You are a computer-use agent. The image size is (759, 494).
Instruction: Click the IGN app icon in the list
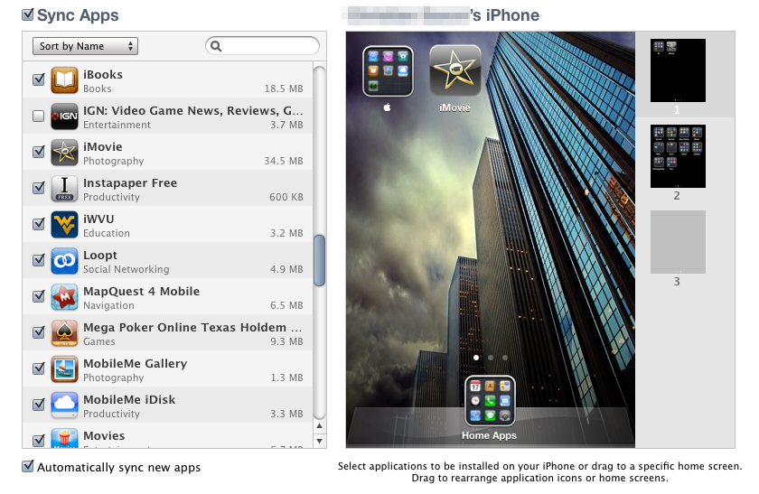64,117
